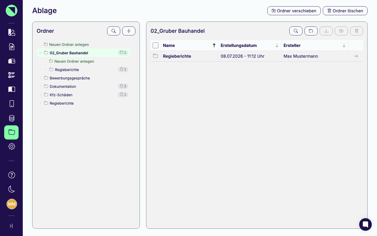This screenshot has width=377, height=236.
Task: Open the inbox tray sidebar icon
Action: 12,61
